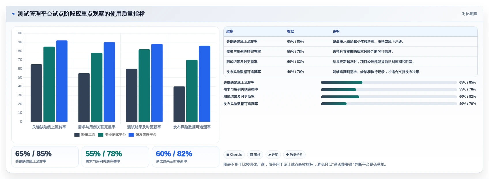This screenshot has height=179, width=489.
Task: Click the dark 轻量工具 legend color box
Action: click(77, 135)
